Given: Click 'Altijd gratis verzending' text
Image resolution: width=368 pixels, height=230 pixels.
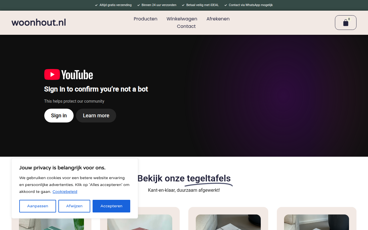Looking at the screenshot, I should [116, 5].
